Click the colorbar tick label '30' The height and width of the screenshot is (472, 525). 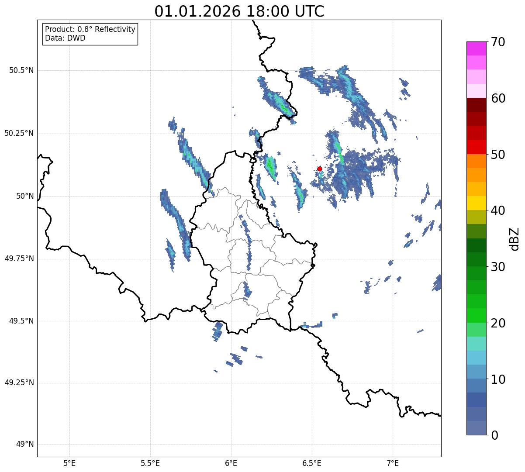tap(498, 267)
